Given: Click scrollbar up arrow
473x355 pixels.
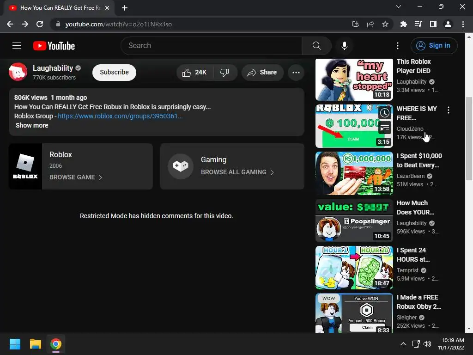Looking at the screenshot, I should coord(469,37).
